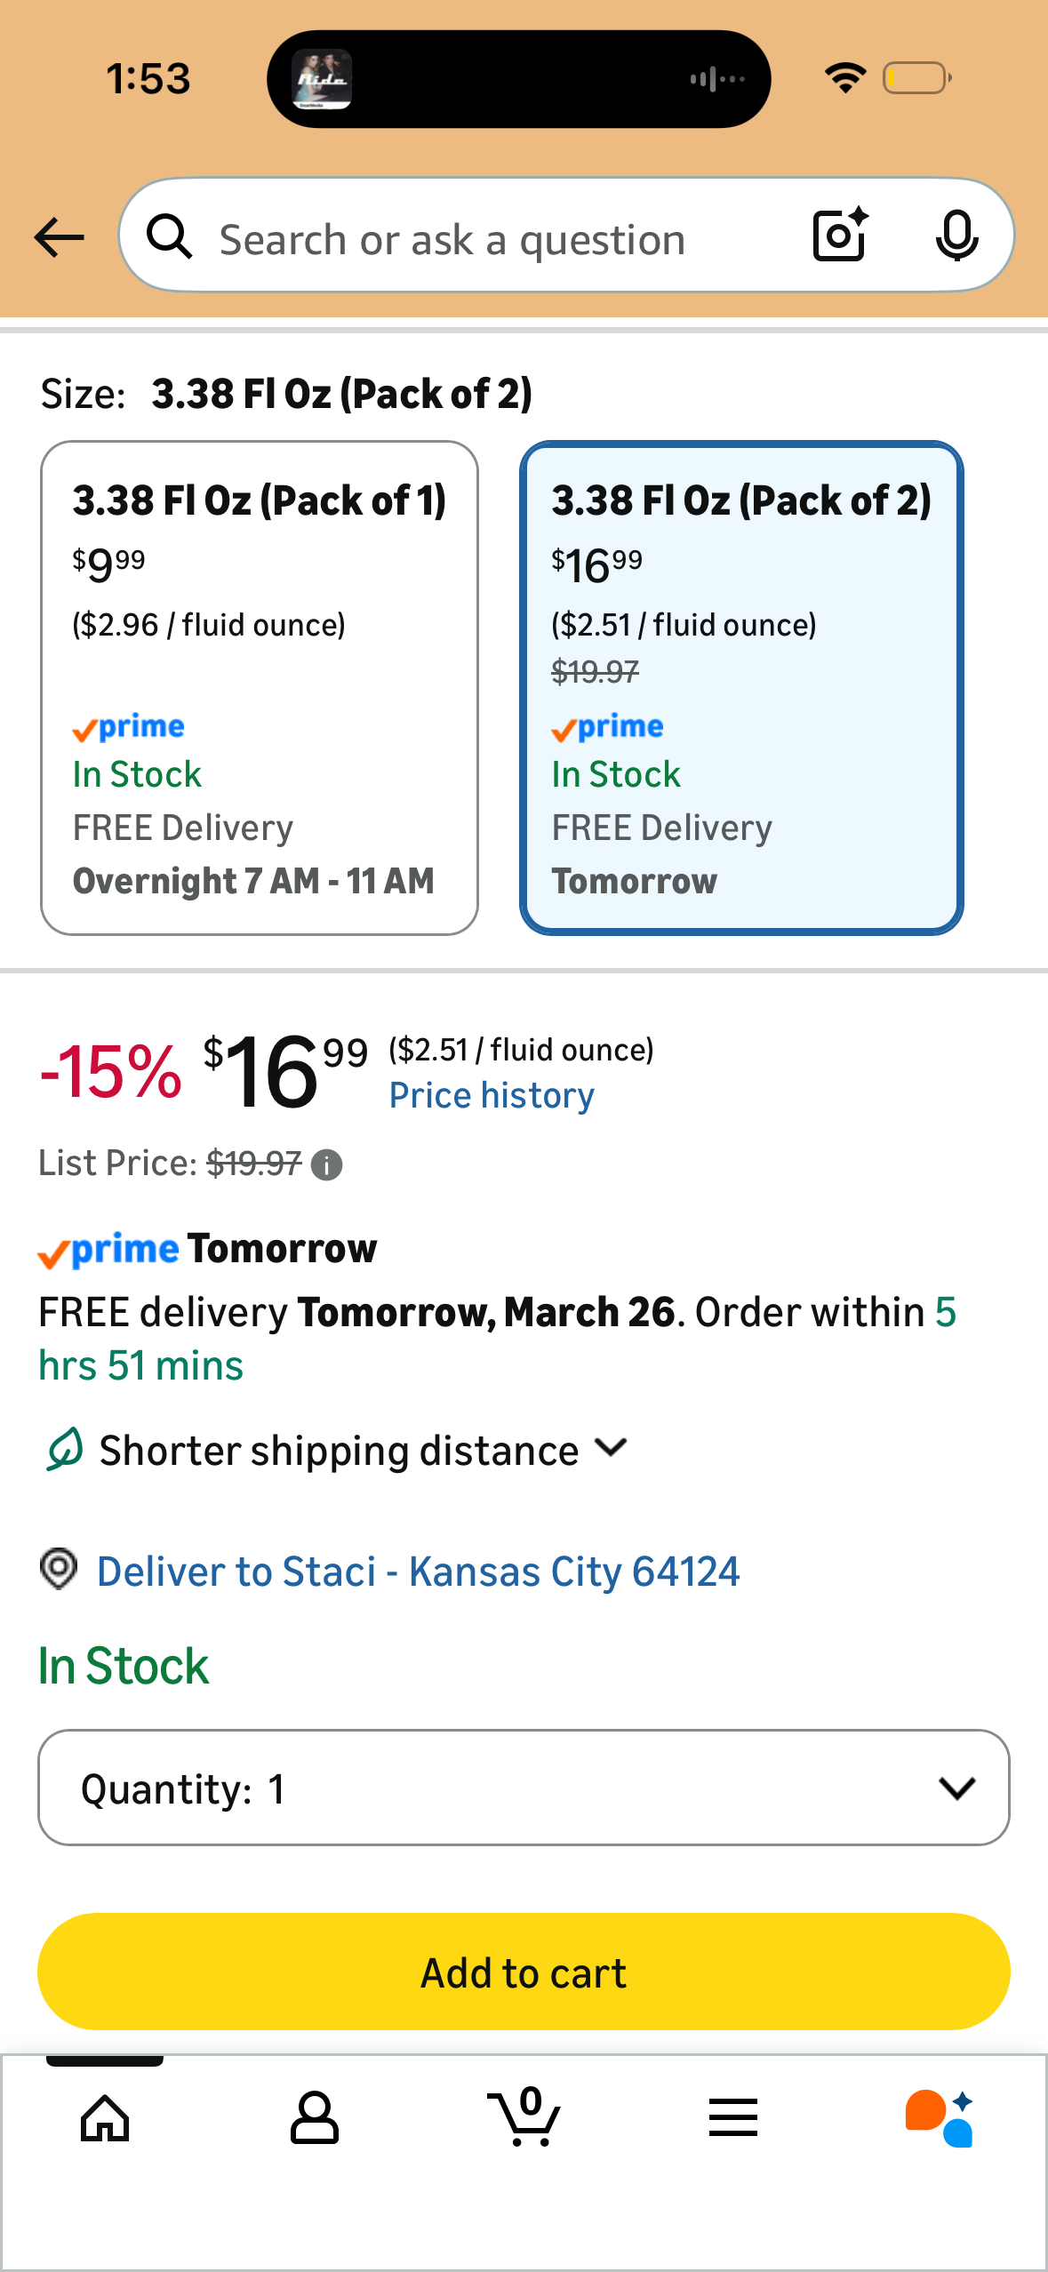Open the Price history link
This screenshot has height=2272, width=1048.
492,1095
